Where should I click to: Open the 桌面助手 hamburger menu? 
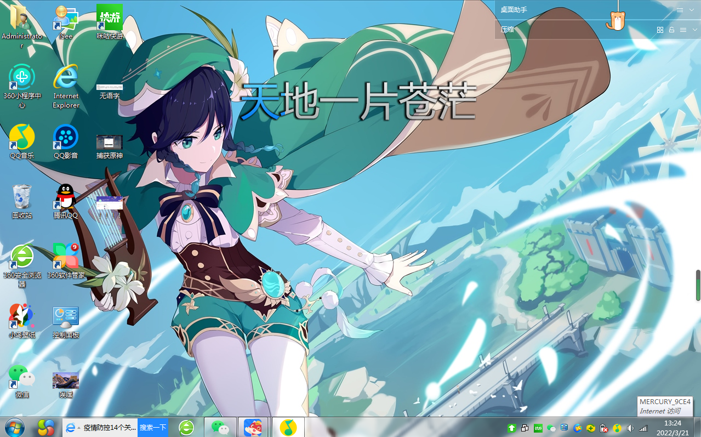click(x=680, y=10)
